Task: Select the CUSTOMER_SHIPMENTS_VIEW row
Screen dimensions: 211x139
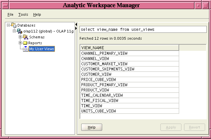Action: click(129, 69)
